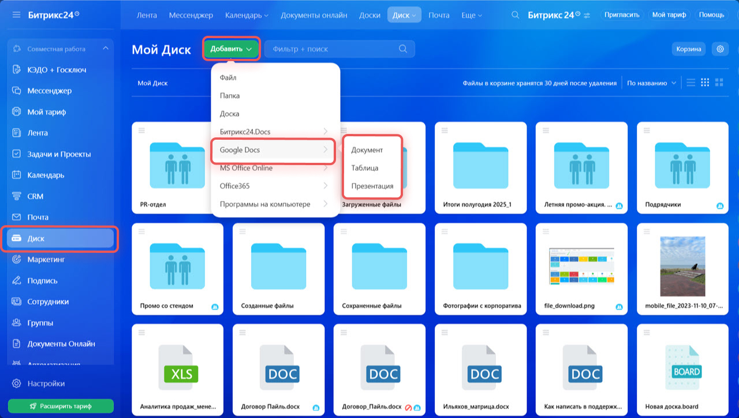
Task: Open the menu icon on Итоги полугодия 2025_1
Action: coord(445,131)
